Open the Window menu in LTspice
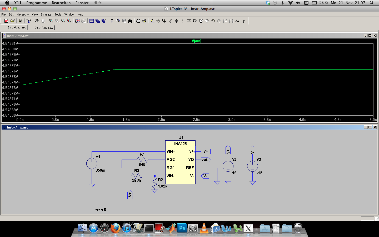 (69, 14)
